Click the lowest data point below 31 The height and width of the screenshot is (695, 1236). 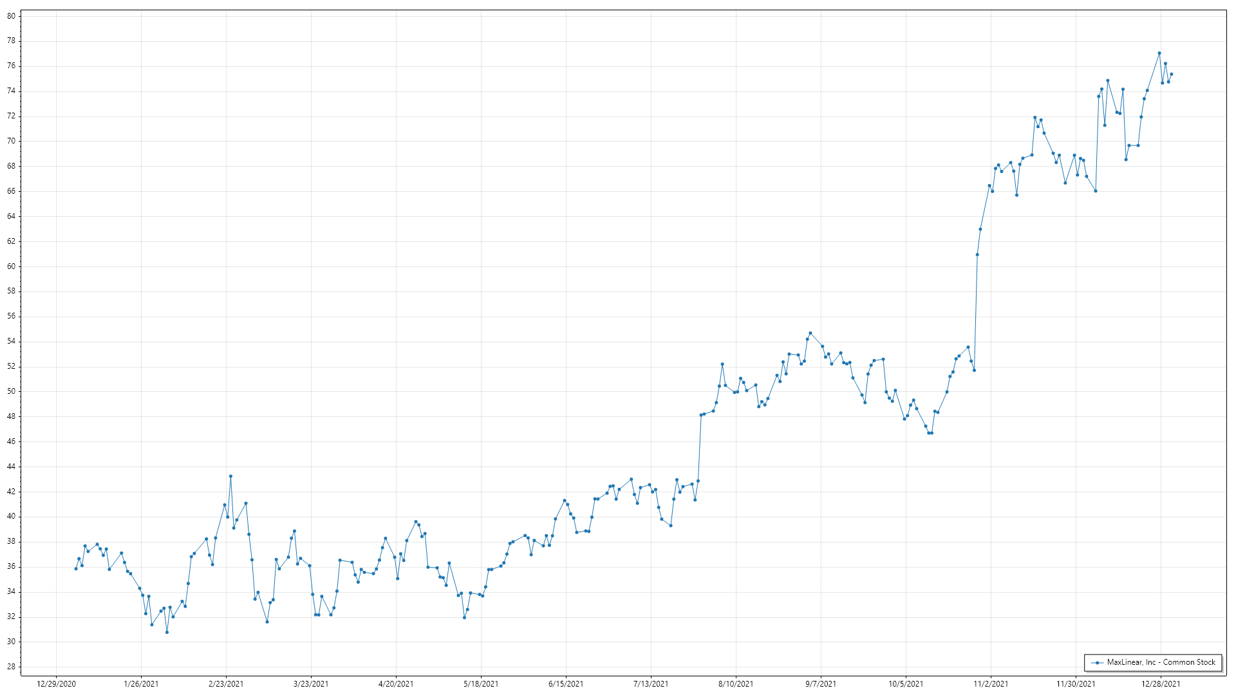tap(167, 633)
